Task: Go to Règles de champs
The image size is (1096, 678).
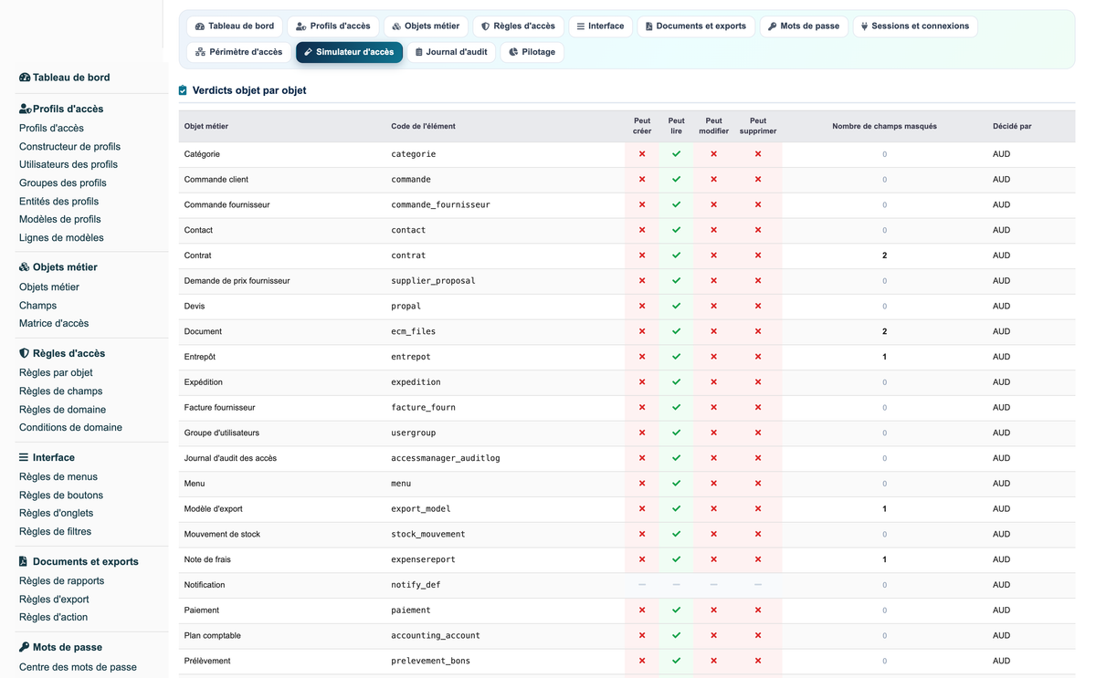Action: [x=60, y=391]
